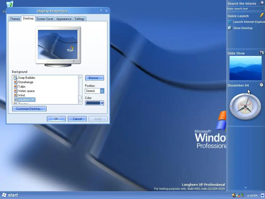The height and width of the screenshot is (199, 265).
Task: Open the Start menu
Action: point(10,195)
